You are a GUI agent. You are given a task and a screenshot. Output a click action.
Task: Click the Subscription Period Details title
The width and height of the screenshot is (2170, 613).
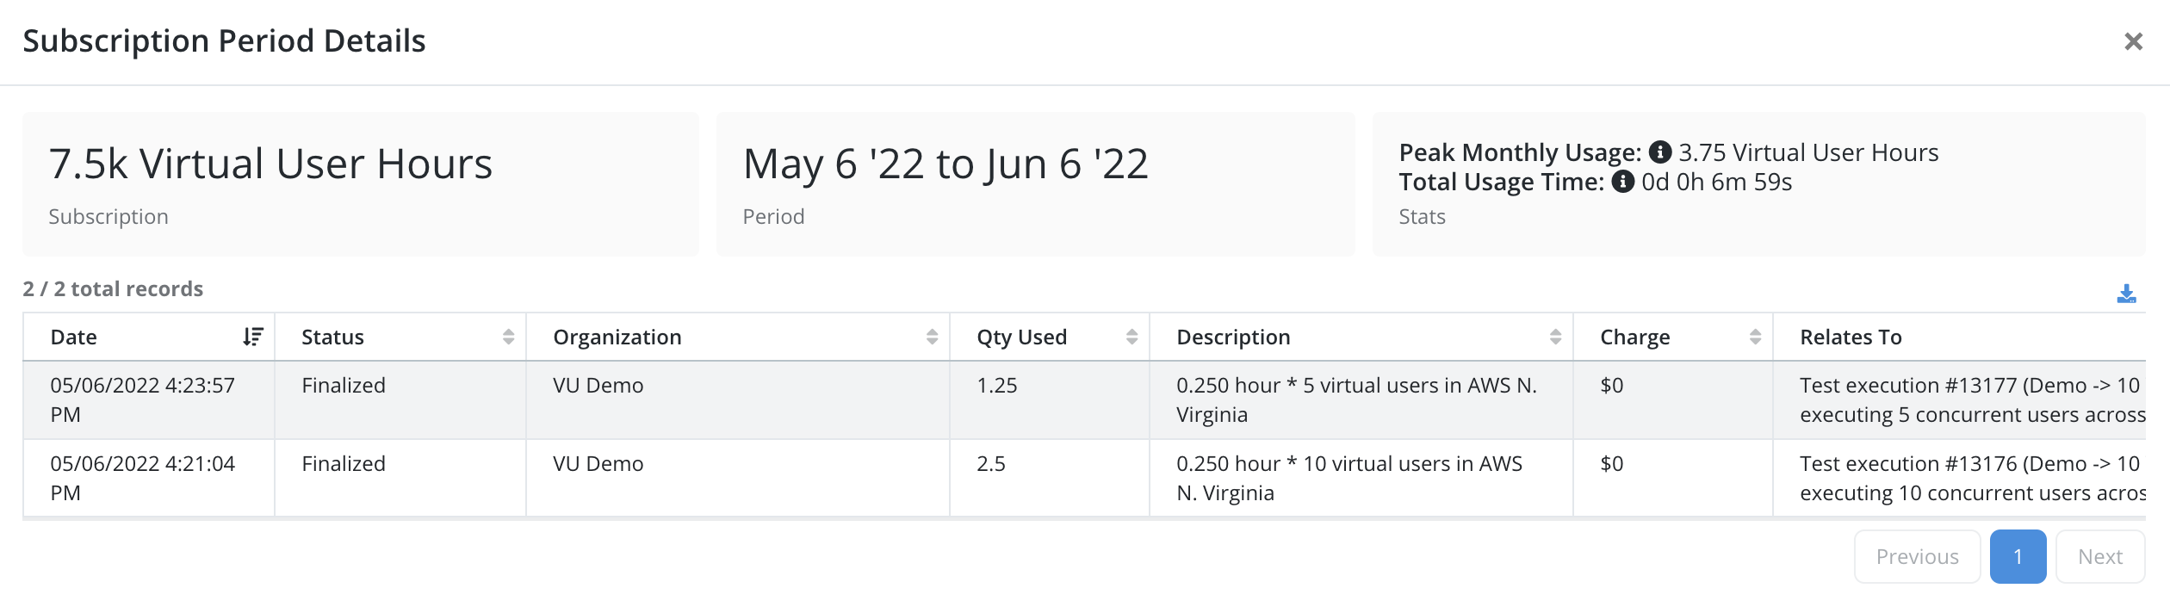tap(224, 41)
